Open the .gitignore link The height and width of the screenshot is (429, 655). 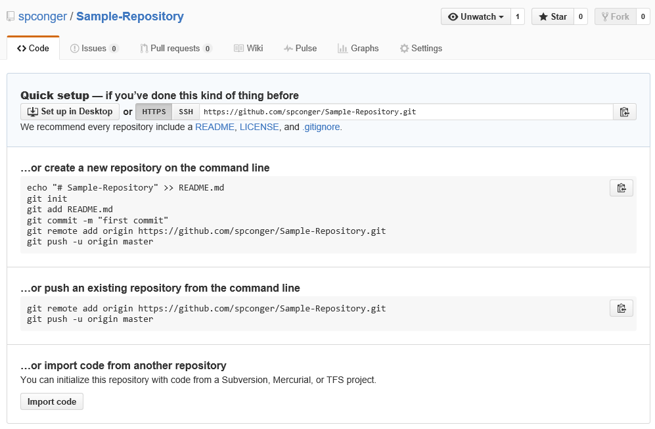pos(321,127)
